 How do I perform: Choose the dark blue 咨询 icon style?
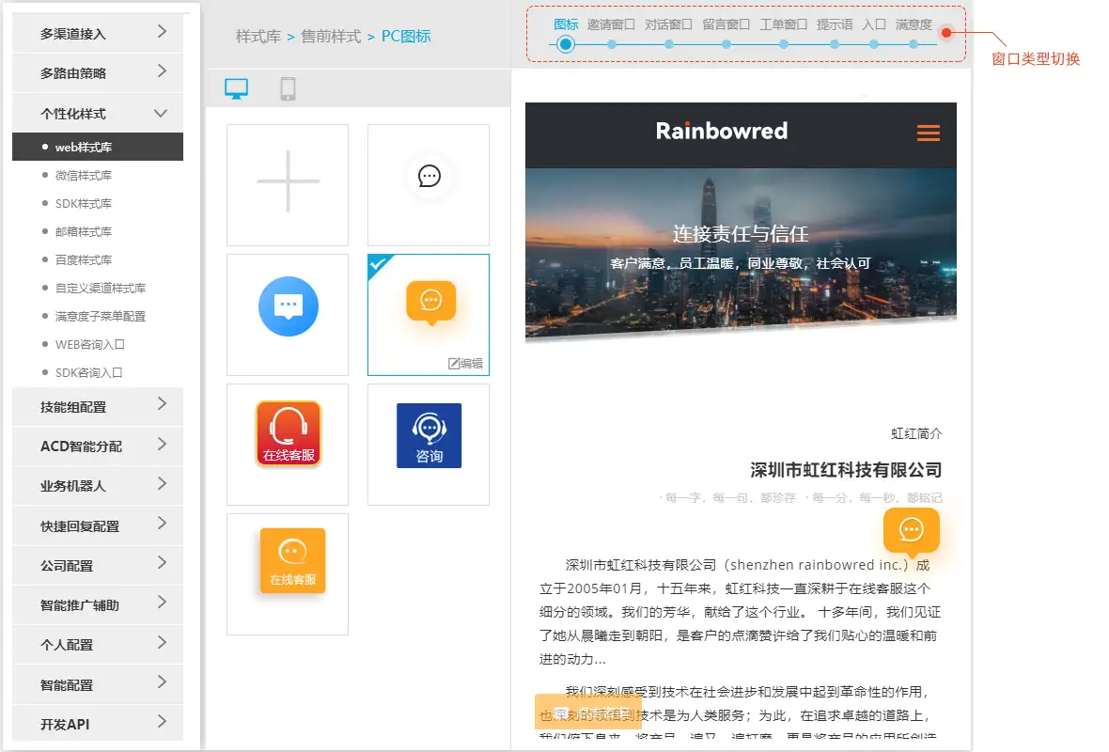click(x=429, y=445)
